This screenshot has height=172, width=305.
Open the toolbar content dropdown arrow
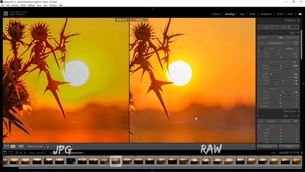coord(253,147)
